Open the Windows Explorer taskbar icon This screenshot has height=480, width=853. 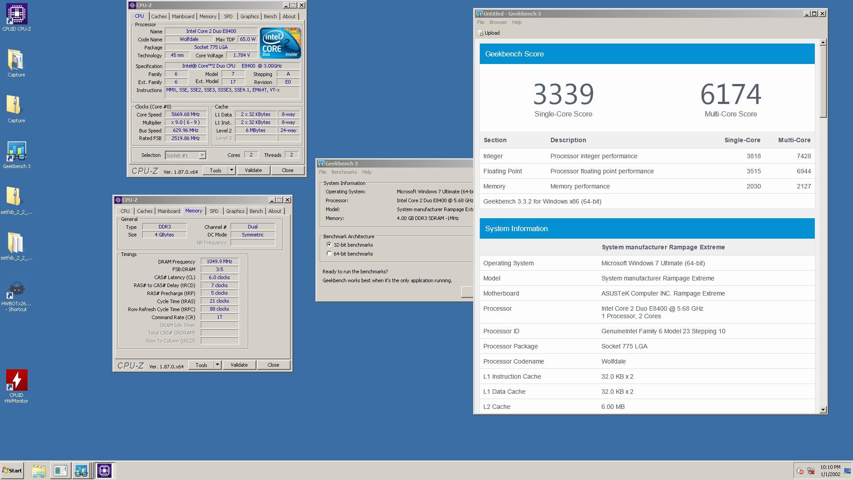coord(39,471)
